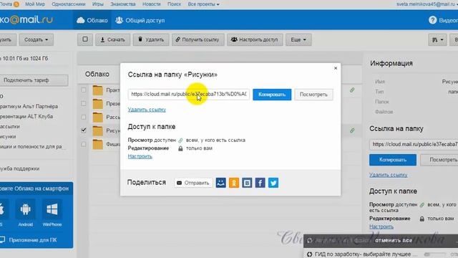Click Удалить ссылку link in dialog
The image size is (458, 258).
147,110
